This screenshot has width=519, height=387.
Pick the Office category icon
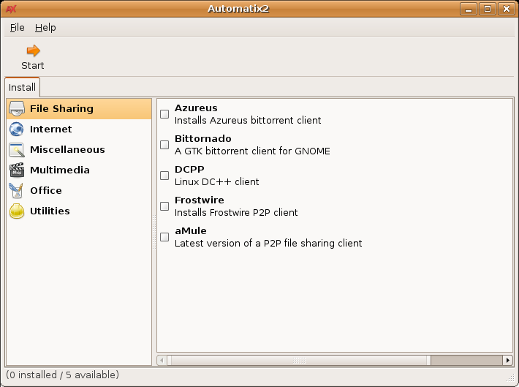coord(17,191)
